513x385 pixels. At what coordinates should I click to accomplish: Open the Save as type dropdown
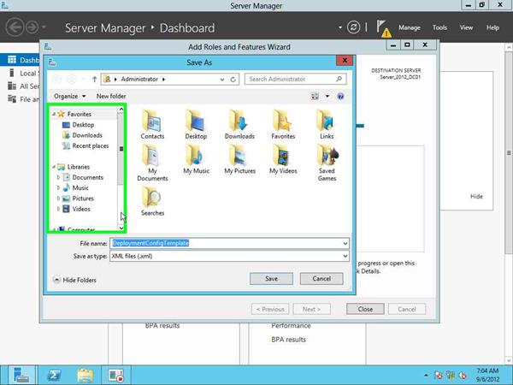[x=345, y=256]
